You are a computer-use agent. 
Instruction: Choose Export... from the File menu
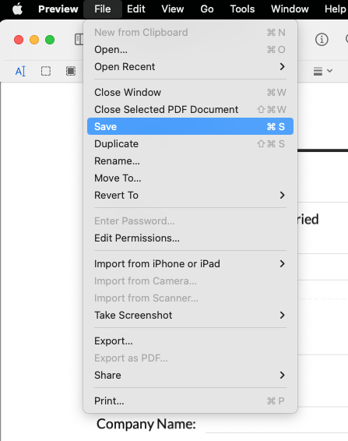pos(190,340)
